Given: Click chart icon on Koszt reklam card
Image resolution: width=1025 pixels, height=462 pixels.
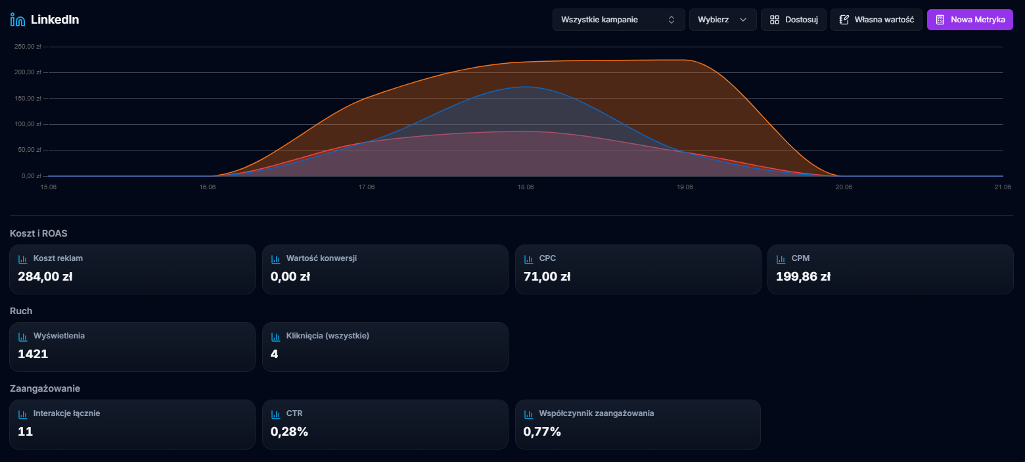Looking at the screenshot, I should point(23,259).
